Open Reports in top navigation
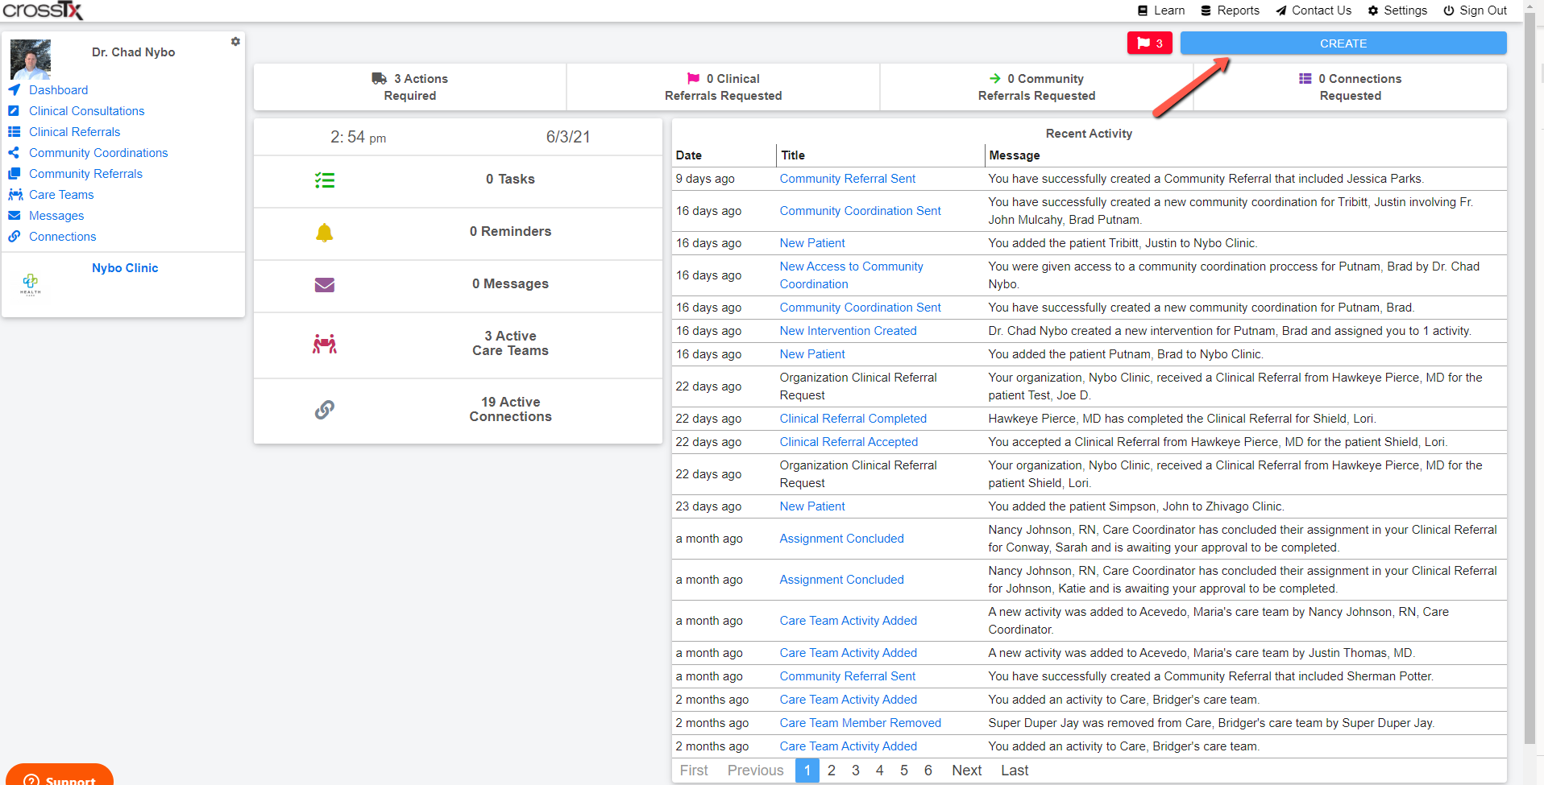Screen dimensions: 1544x785 [x=1231, y=10]
